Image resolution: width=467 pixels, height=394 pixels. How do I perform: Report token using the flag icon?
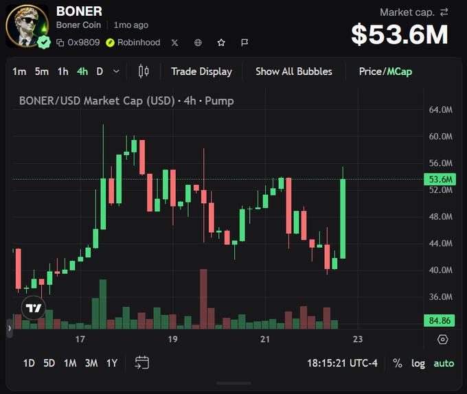[x=244, y=43]
